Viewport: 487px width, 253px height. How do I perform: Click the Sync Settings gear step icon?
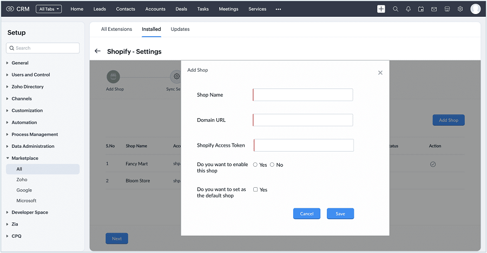(176, 77)
